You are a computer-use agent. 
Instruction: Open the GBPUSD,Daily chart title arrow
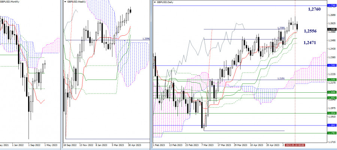[x=155, y=2]
